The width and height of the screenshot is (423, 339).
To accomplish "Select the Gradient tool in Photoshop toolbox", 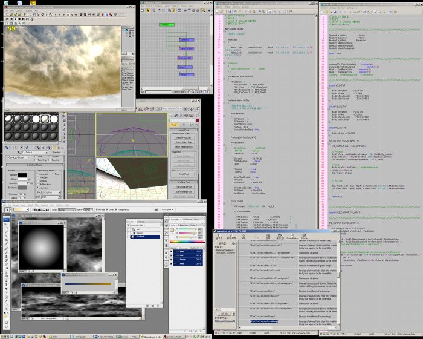I will [x=6, y=268].
